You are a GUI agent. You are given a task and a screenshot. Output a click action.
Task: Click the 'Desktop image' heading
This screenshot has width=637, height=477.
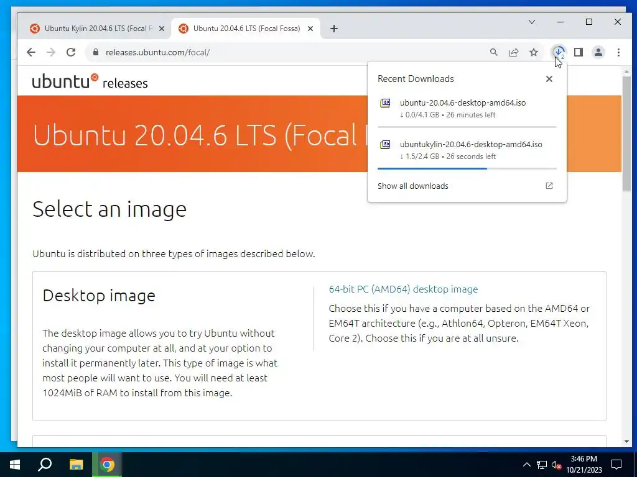99,296
